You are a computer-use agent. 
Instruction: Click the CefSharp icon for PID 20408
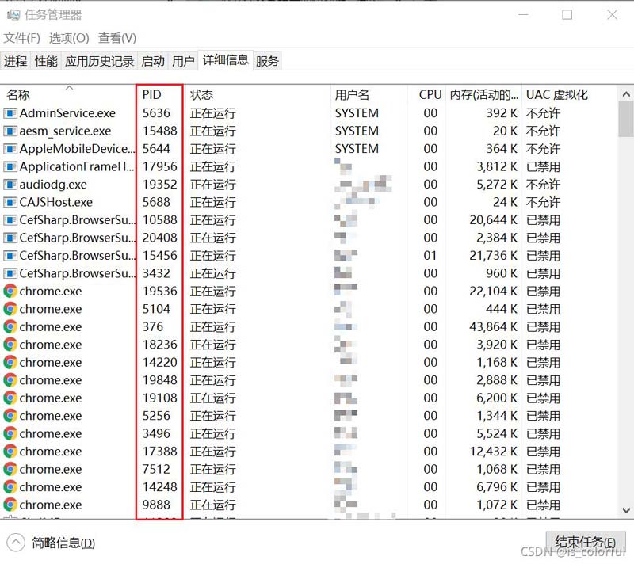(10, 238)
